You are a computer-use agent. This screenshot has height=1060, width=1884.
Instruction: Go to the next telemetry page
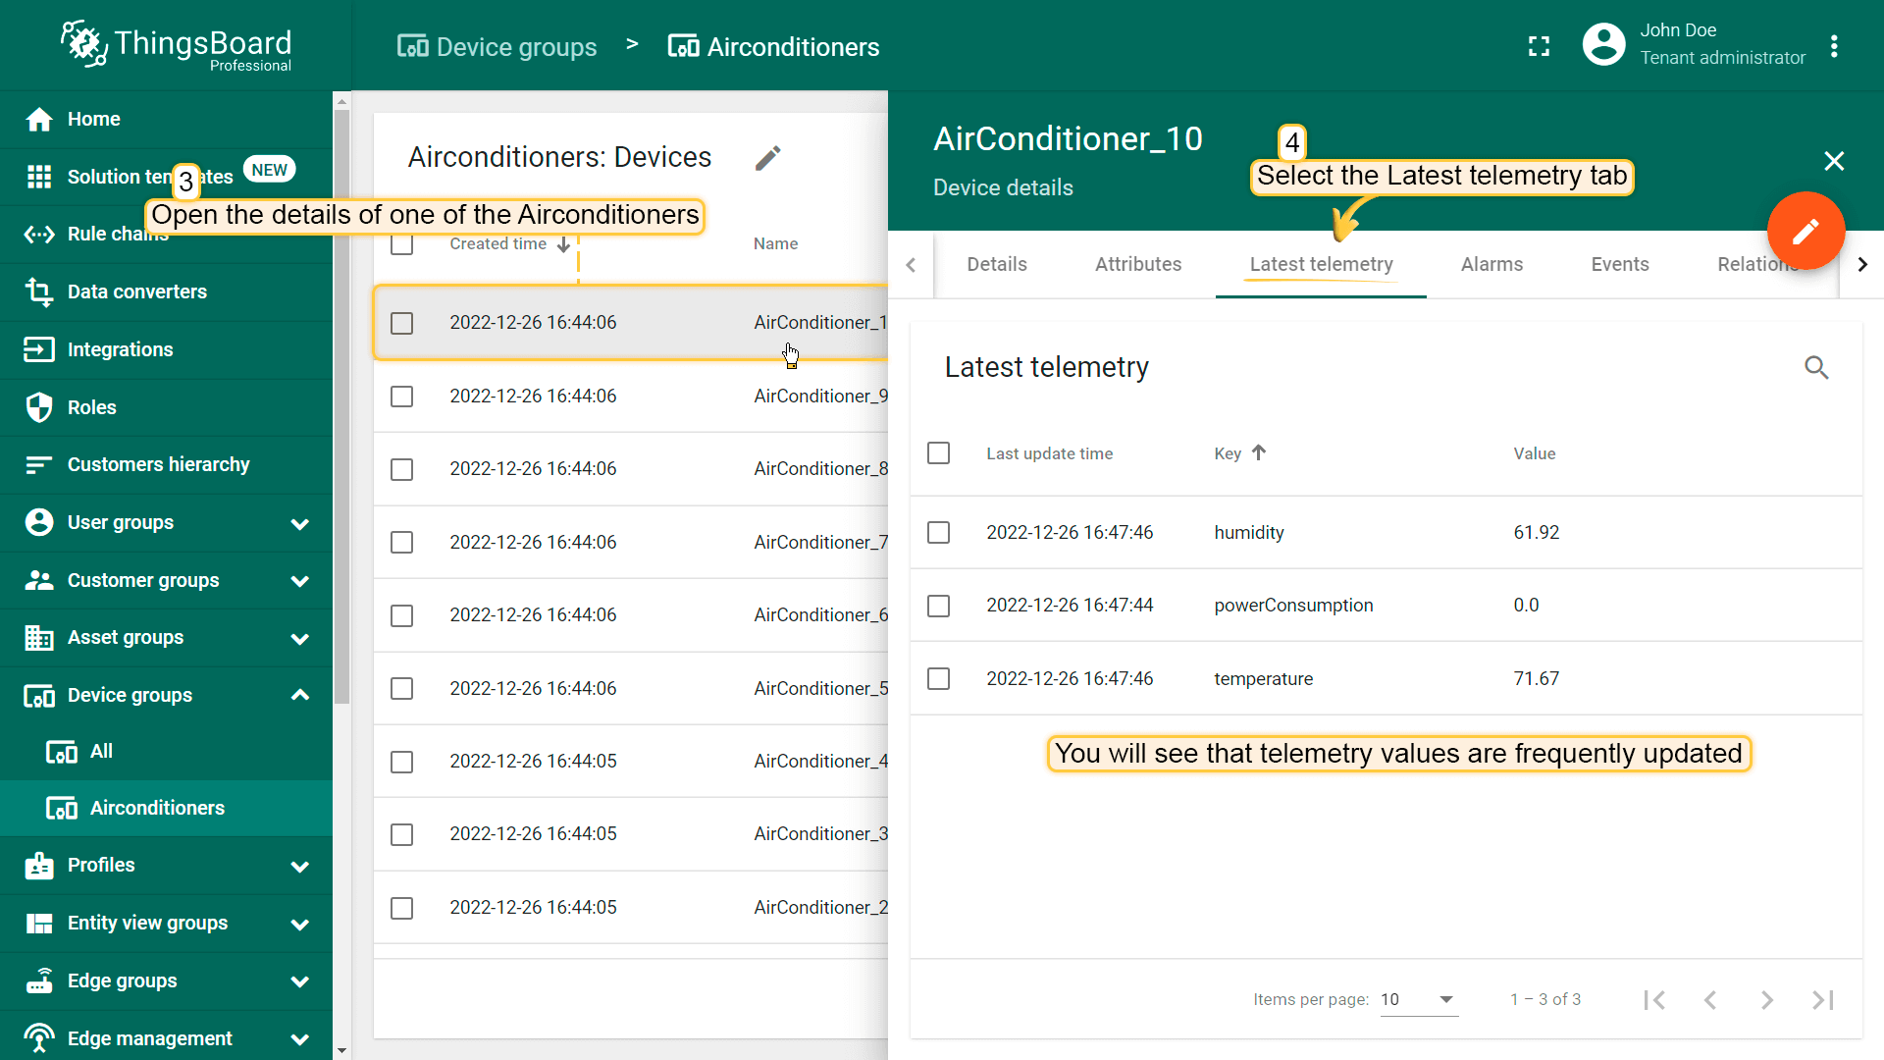click(x=1766, y=999)
